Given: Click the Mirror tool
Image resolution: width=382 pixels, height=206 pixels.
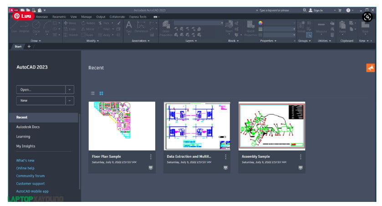Looking at the screenshot, I should 88,29.
